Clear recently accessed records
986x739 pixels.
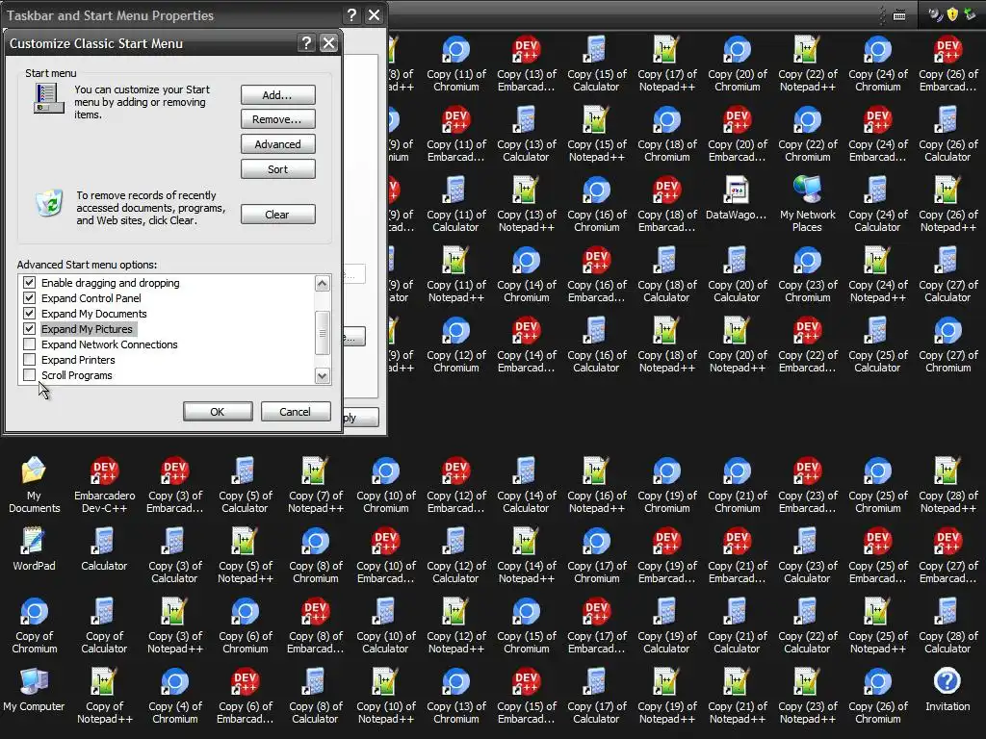point(278,215)
